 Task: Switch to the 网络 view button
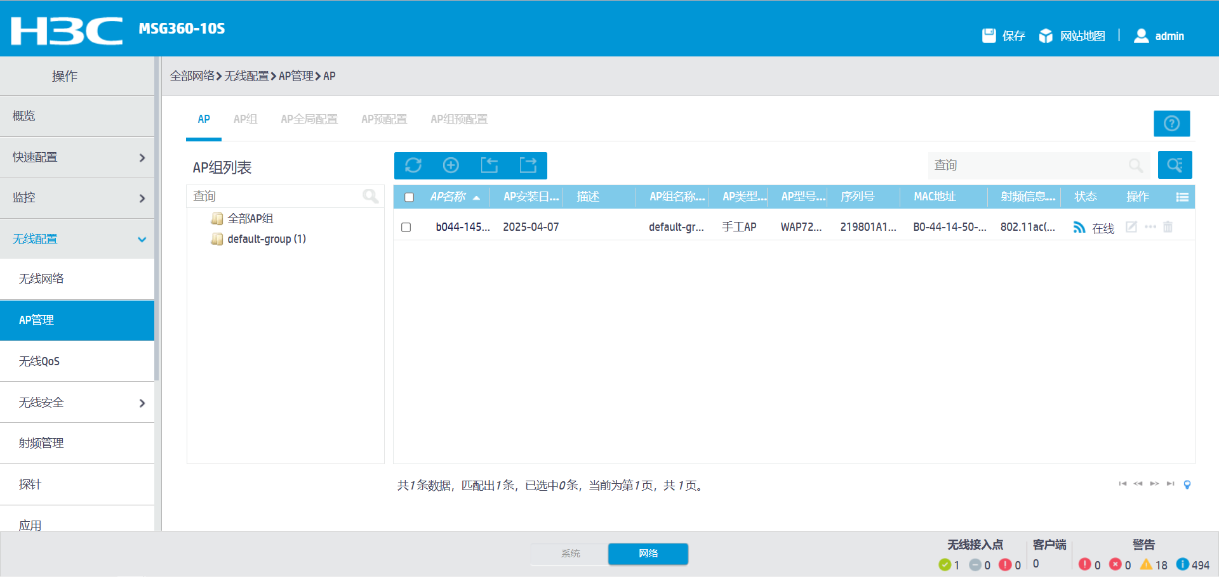coord(648,554)
